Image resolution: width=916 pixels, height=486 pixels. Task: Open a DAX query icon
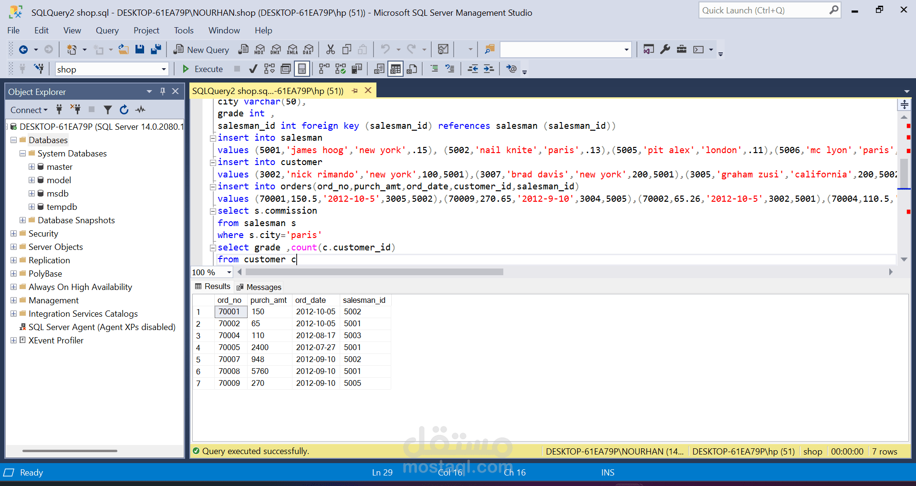309,50
